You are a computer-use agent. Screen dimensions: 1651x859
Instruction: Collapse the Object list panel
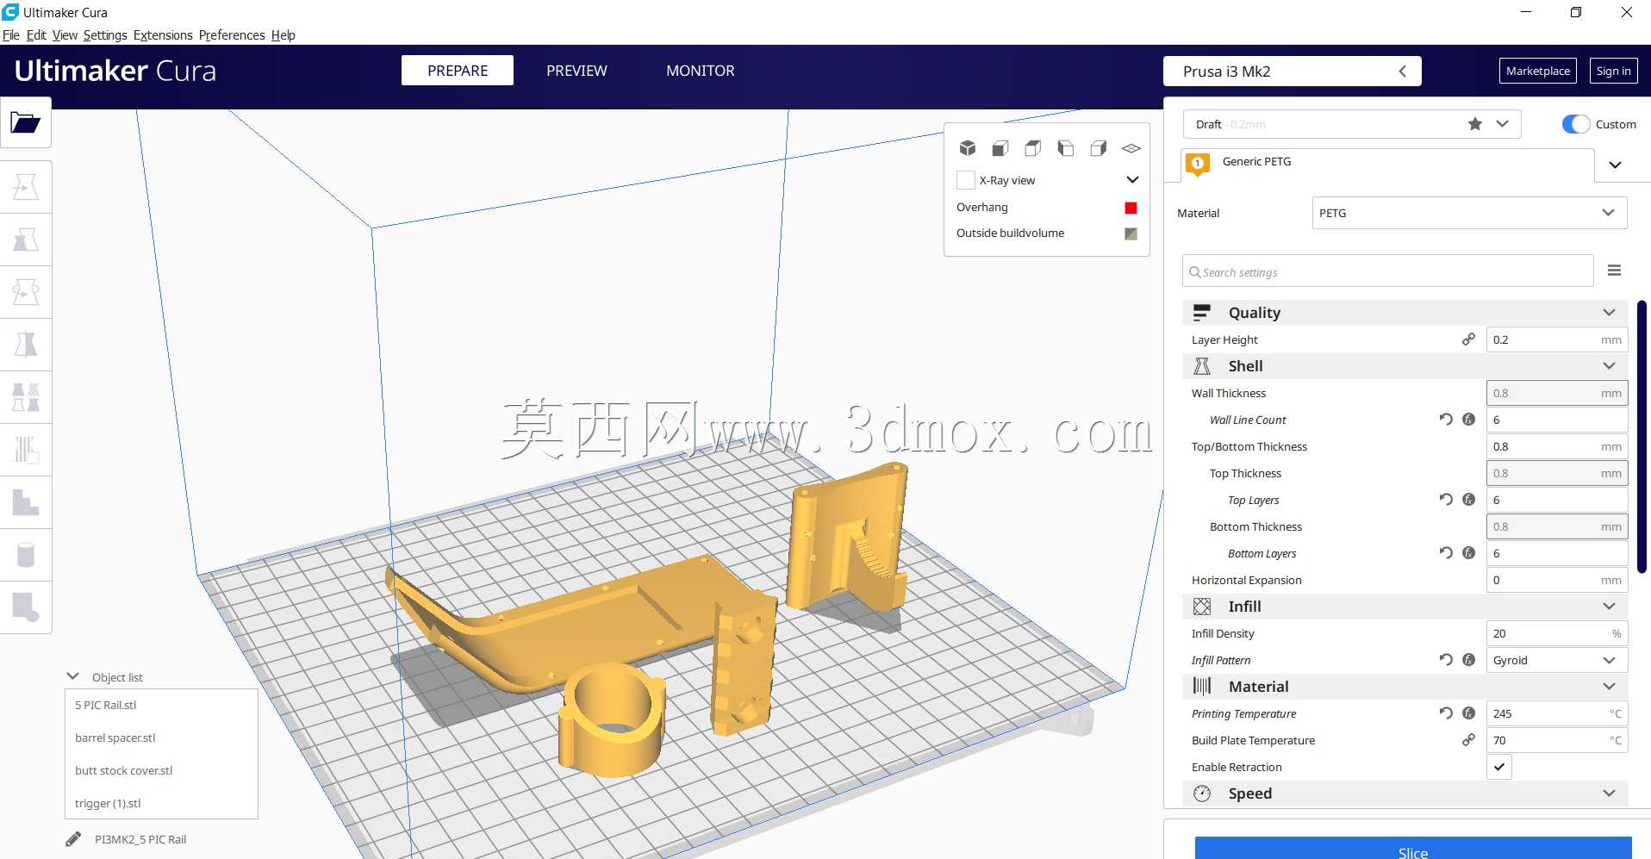pos(73,676)
